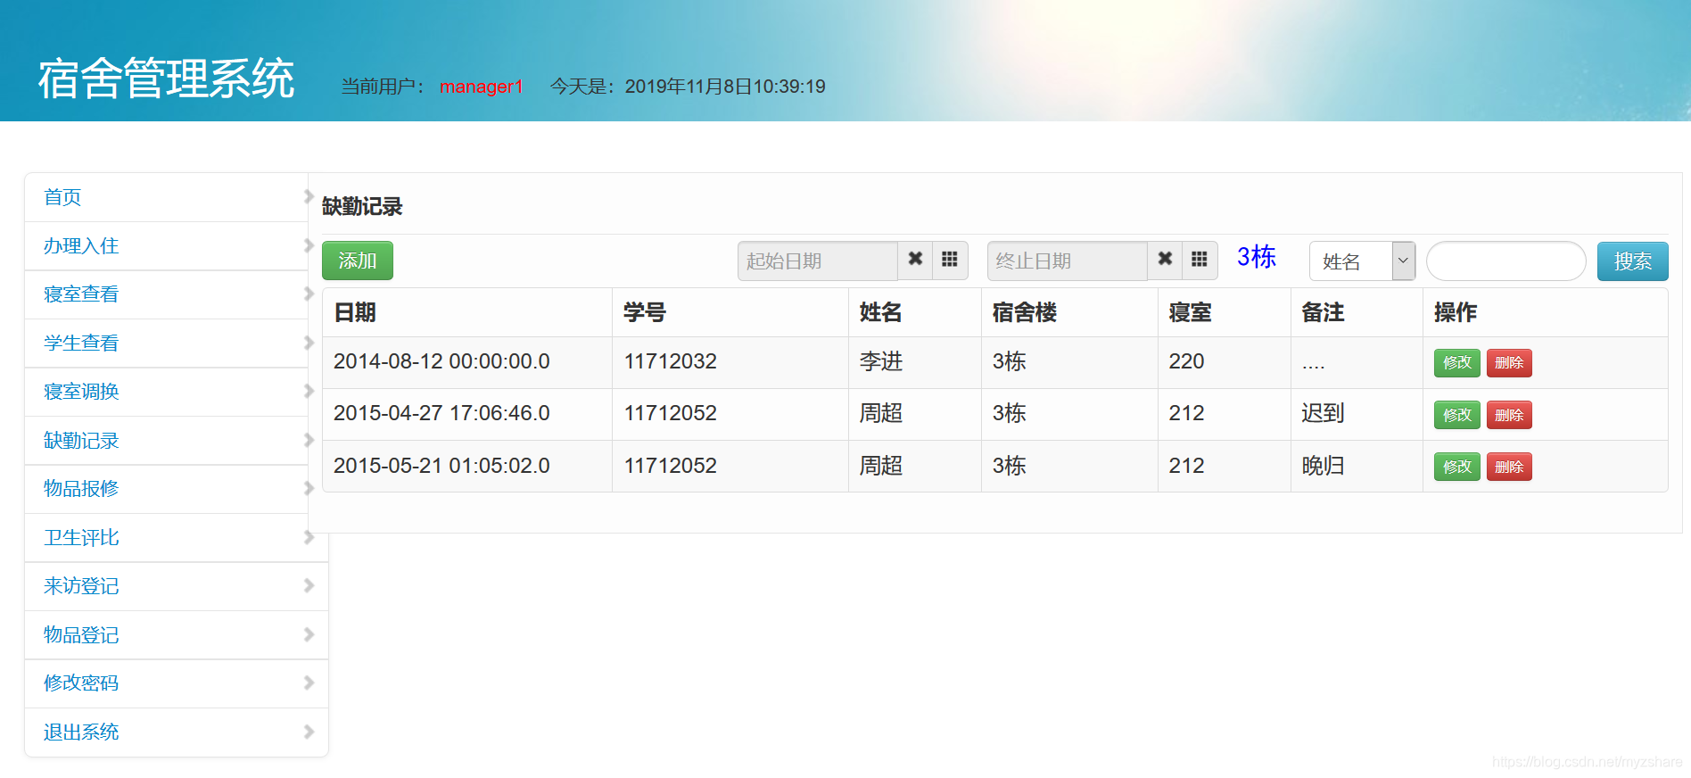Open 物品登记 from the sidebar
1691x778 pixels.
(x=81, y=634)
